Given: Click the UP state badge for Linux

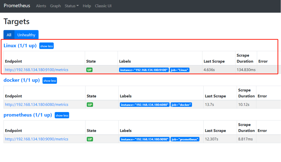Looking at the screenshot, I should [89, 70].
